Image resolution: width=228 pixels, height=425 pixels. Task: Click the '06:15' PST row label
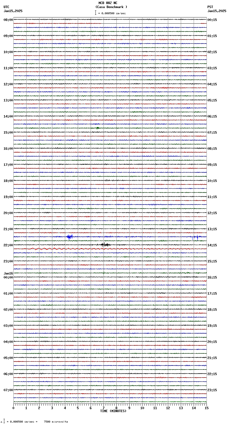pos(212,116)
